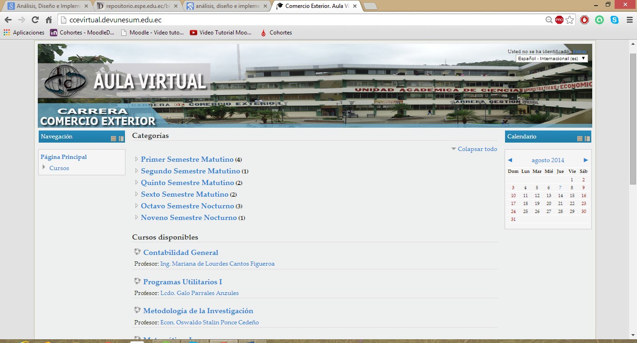Image resolution: width=637 pixels, height=343 pixels.
Task: Open the browser home page icon
Action: pyautogui.click(x=48, y=20)
